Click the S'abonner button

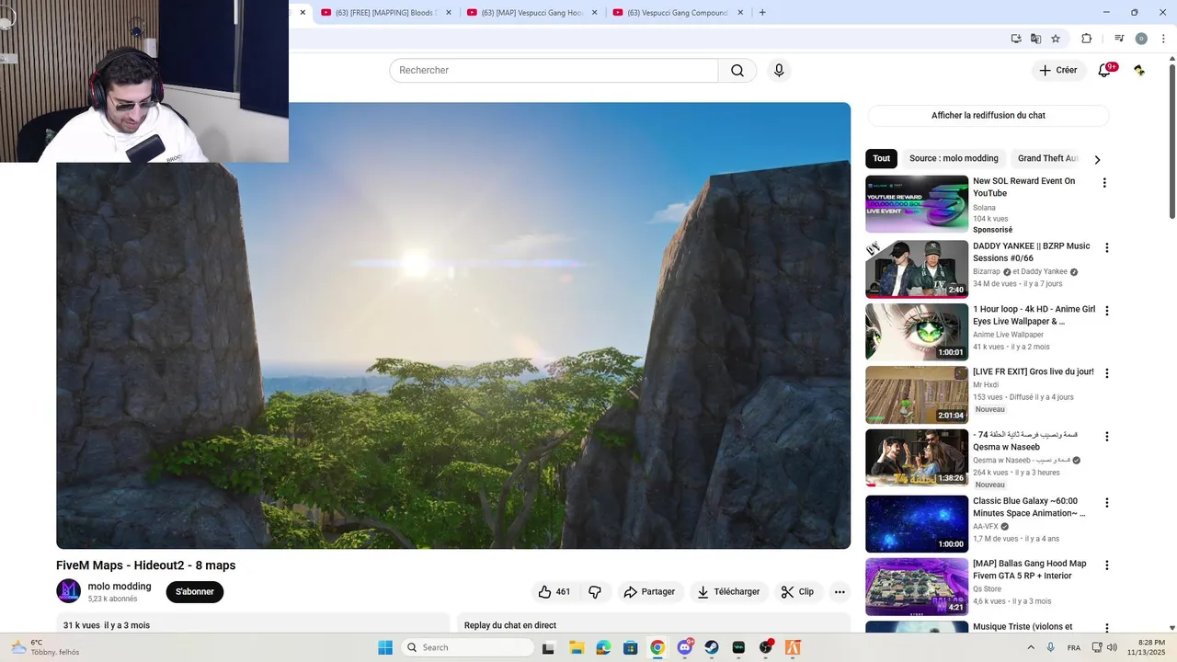coord(195,592)
